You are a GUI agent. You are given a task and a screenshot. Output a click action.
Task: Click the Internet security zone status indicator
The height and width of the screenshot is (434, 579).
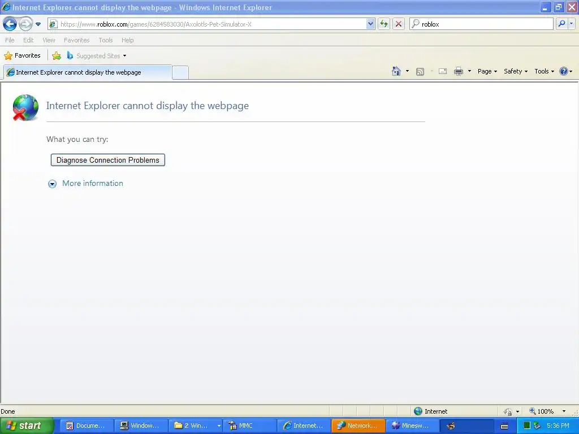(x=430, y=411)
